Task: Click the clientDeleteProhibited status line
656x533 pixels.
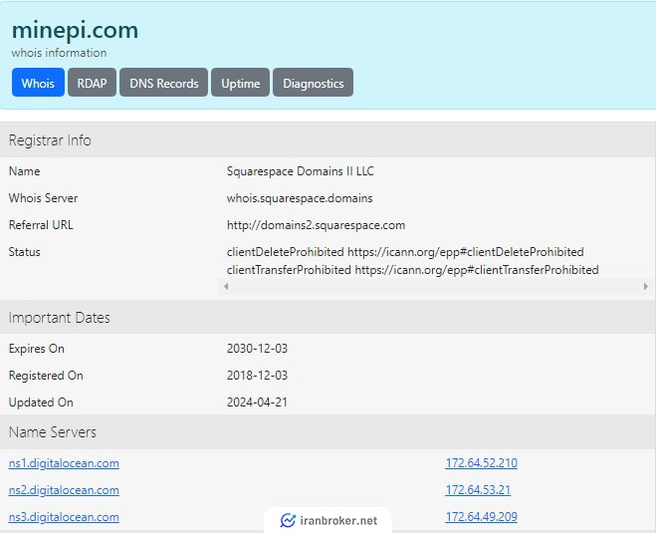Action: click(405, 252)
